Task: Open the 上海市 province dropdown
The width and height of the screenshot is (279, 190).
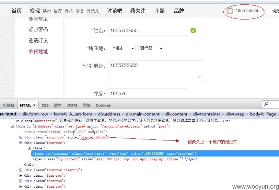Action: (x=123, y=48)
